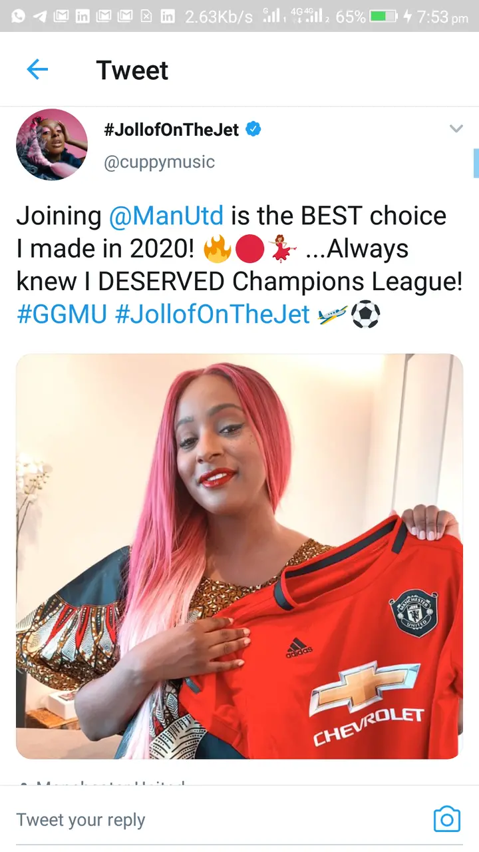
Task: Tap the 7:53 pm clock
Action: point(442,17)
